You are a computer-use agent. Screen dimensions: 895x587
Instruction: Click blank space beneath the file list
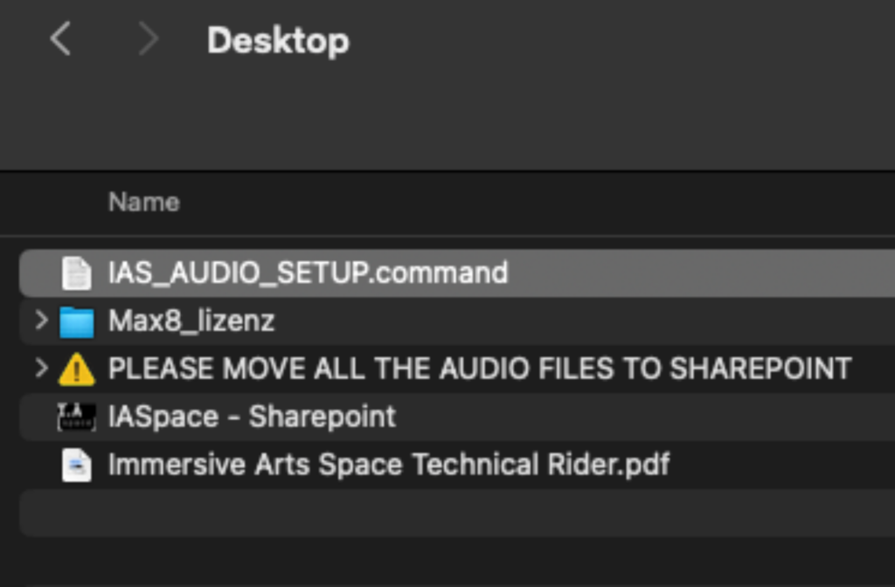click(x=437, y=563)
